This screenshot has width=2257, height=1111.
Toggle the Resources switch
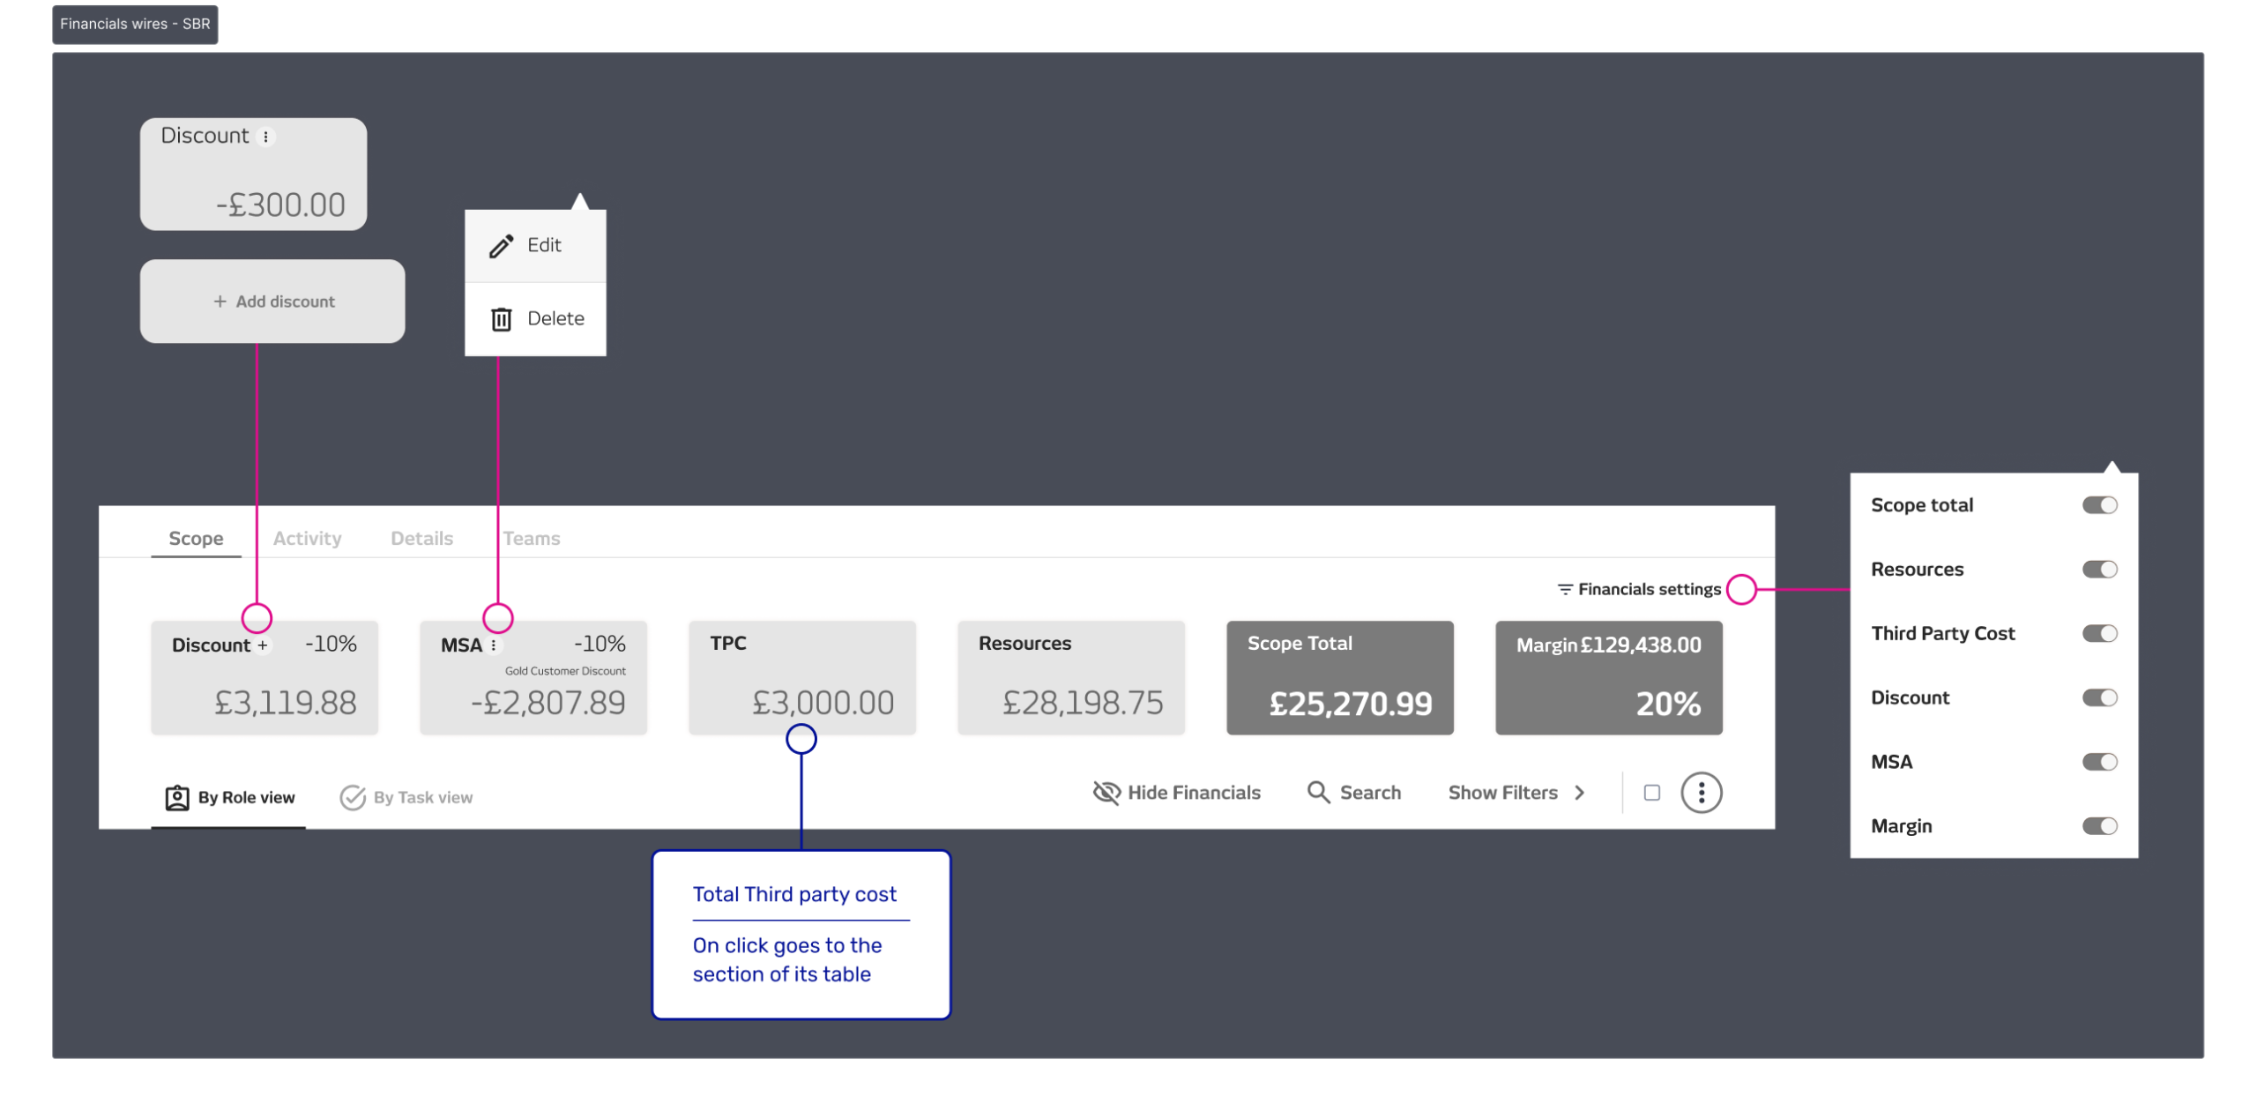point(2100,570)
